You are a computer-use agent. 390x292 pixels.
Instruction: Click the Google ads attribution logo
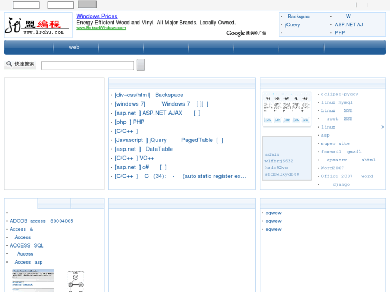(246, 33)
